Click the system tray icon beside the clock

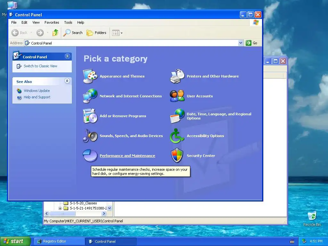tap(304, 241)
